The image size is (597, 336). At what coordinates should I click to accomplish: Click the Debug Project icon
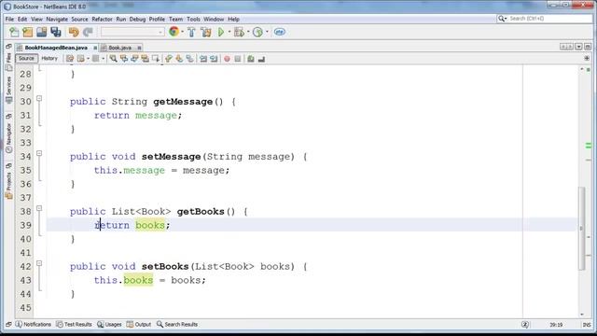240,32
